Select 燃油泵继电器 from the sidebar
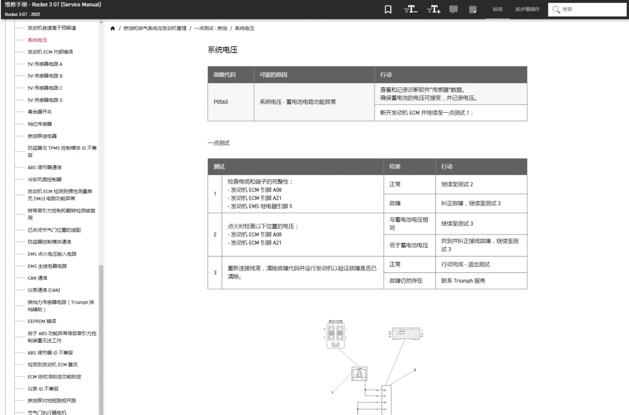Screen dimensions: 629x415 point(43,136)
